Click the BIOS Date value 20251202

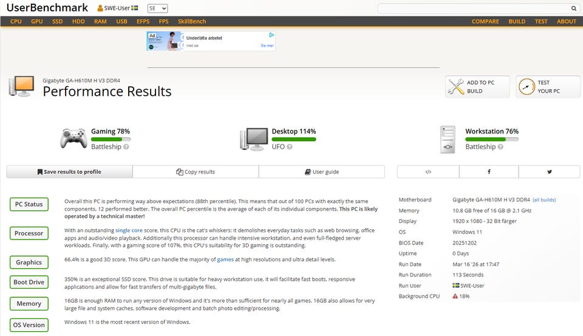point(465,243)
